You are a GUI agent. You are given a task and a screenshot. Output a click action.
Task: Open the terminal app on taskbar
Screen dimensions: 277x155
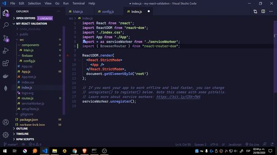(x=94, y=151)
